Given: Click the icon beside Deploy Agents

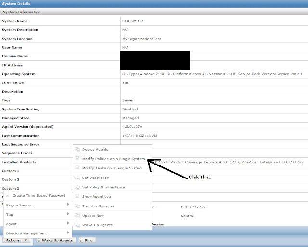Looking at the screenshot, I should tap(77, 150).
